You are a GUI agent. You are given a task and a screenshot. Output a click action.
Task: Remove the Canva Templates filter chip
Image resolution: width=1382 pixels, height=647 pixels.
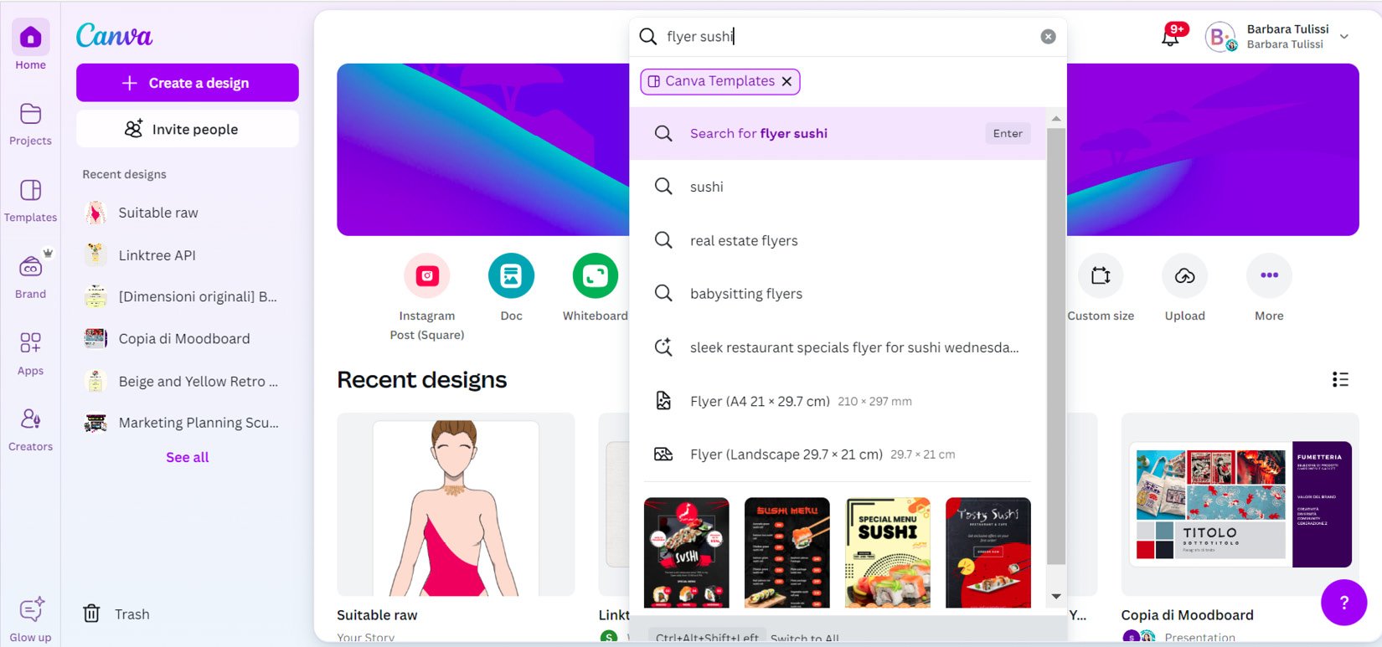tap(786, 81)
